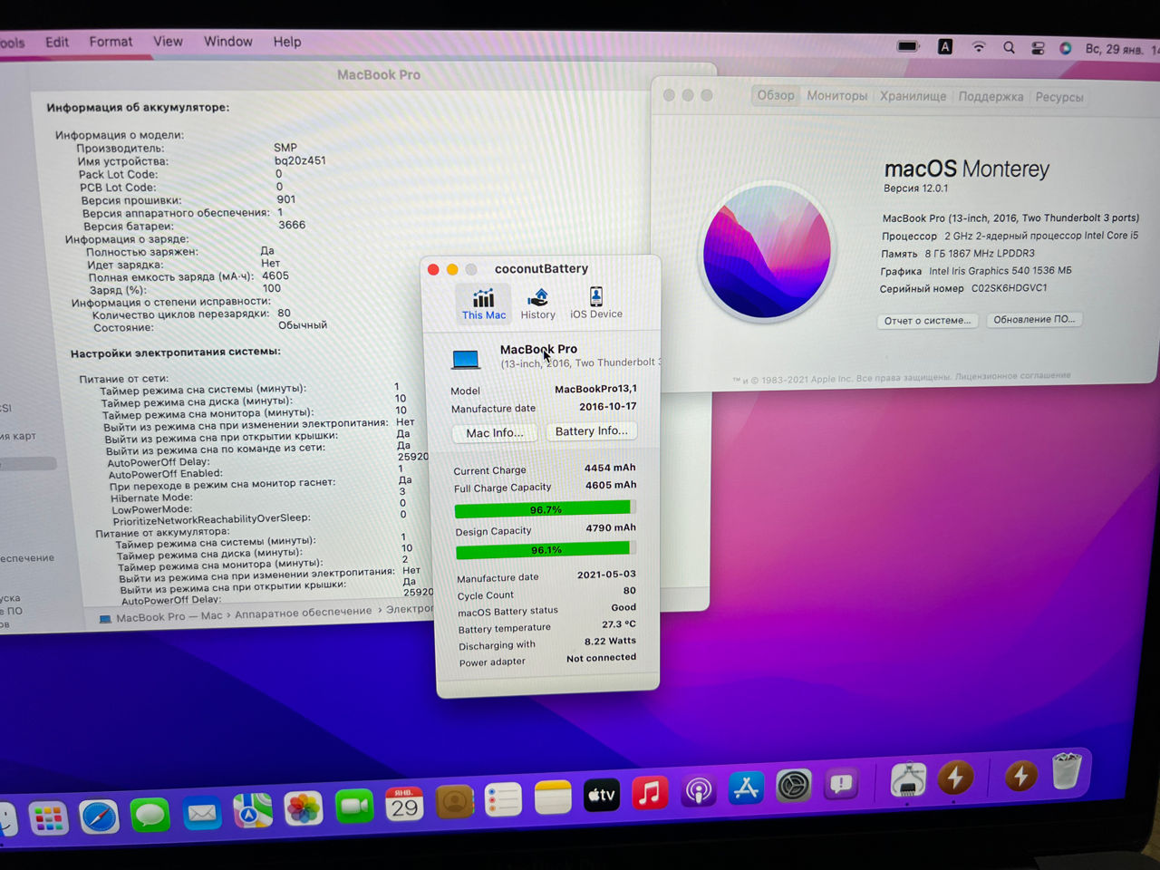Image resolution: width=1160 pixels, height=870 pixels.
Task: Launch FaceTime from the Dock
Action: coord(354,806)
